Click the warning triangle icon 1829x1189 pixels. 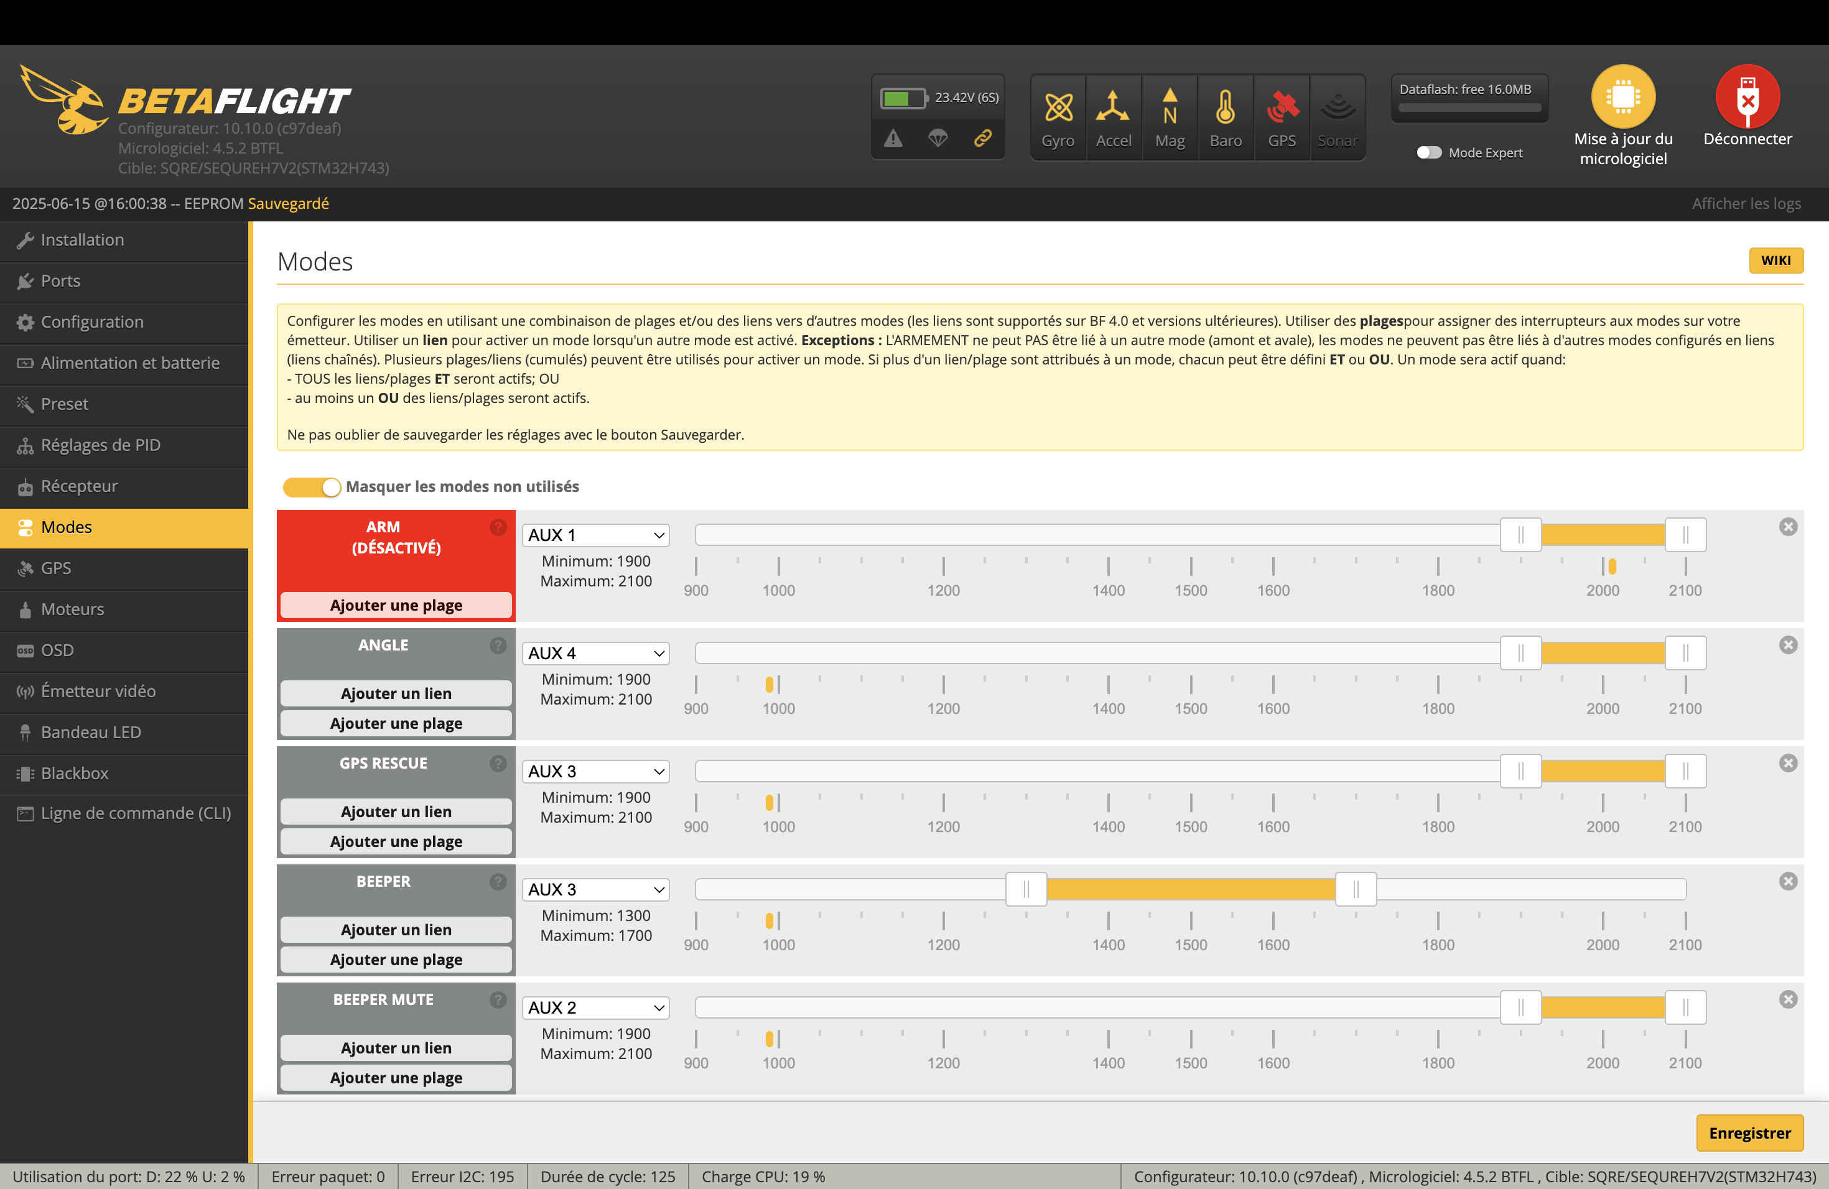[893, 139]
